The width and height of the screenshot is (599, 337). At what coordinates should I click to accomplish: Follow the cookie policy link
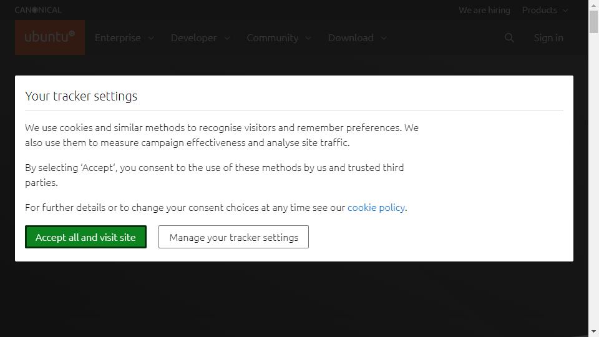pos(376,207)
